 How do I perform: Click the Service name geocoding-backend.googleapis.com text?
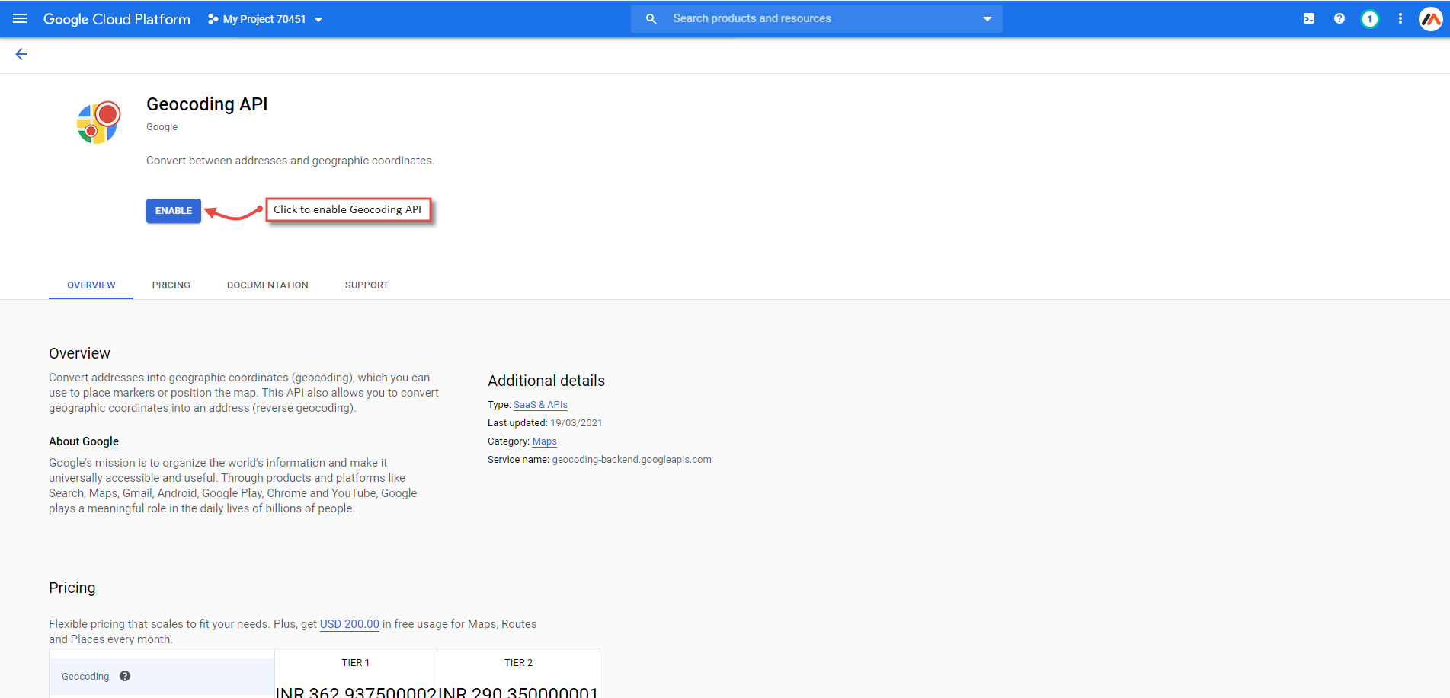(x=600, y=460)
